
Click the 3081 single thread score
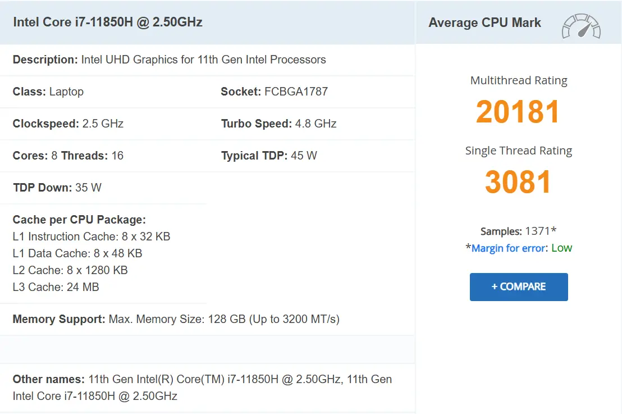pos(518,182)
